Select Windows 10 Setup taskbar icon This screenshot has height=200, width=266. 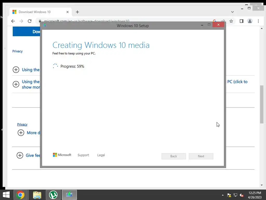pyautogui.click(x=69, y=195)
